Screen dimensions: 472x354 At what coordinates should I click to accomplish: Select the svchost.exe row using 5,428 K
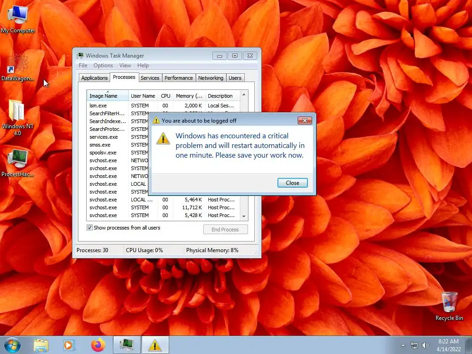(164, 215)
